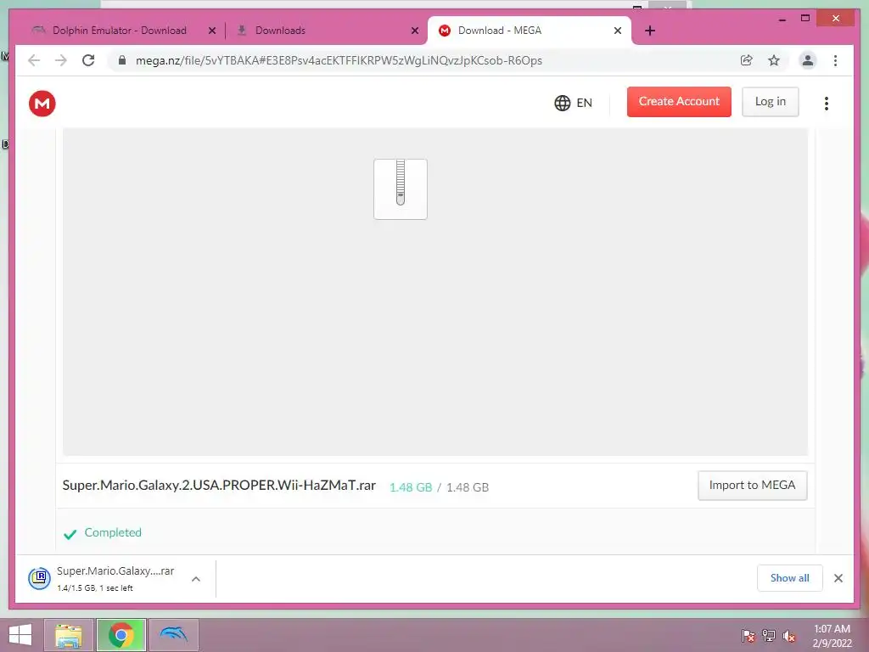
Task: Maximize the Chrome window
Action: pyautogui.click(x=805, y=19)
